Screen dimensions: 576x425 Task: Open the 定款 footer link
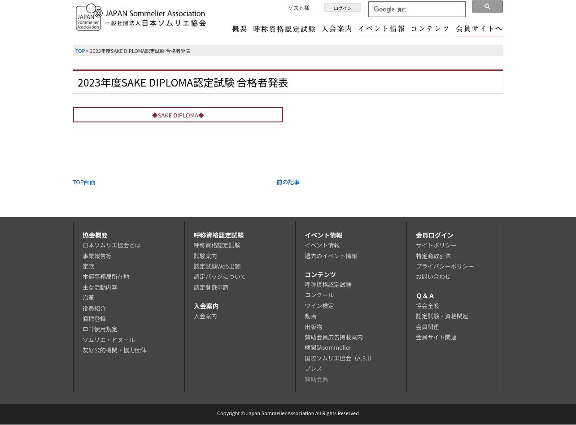point(88,266)
